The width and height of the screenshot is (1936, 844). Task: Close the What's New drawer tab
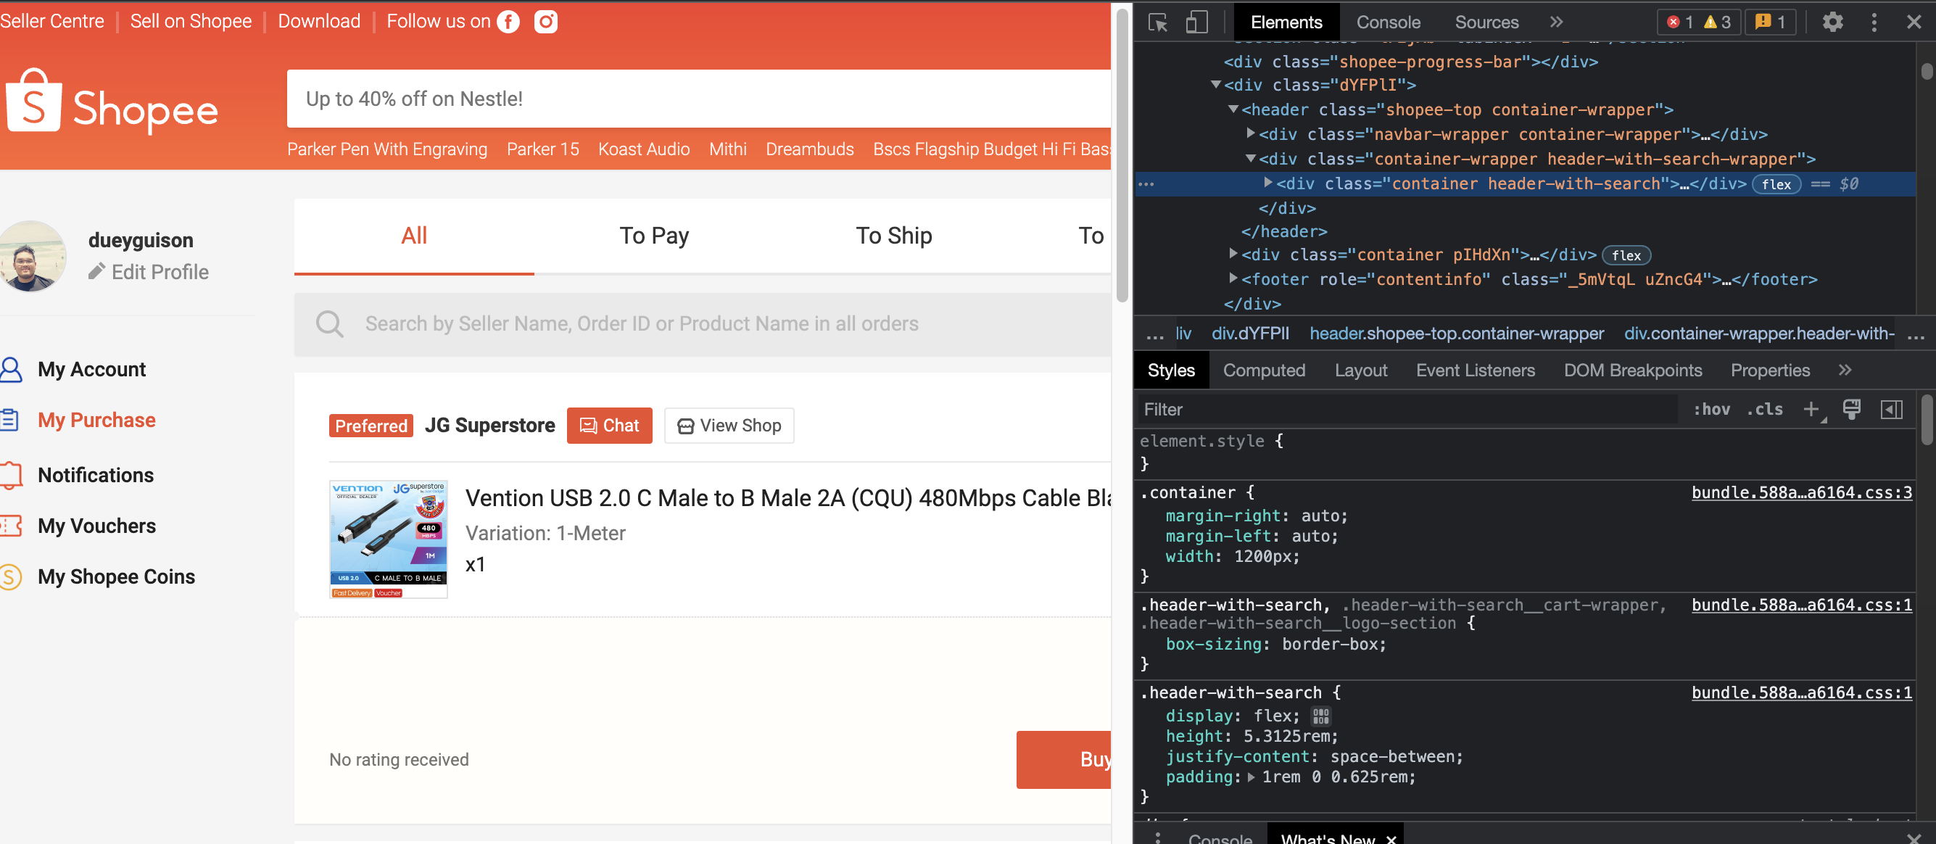pyautogui.click(x=1391, y=839)
